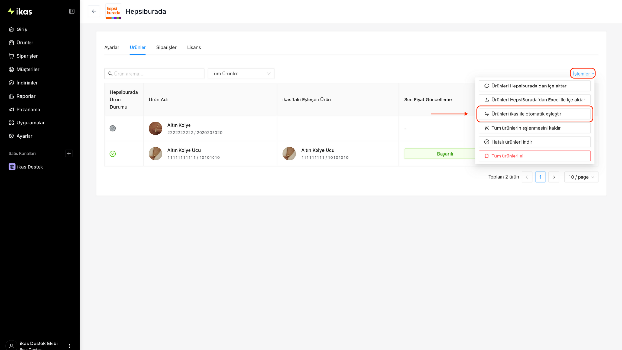Click the green status icon for Altın Kolye Ucu

click(x=113, y=154)
